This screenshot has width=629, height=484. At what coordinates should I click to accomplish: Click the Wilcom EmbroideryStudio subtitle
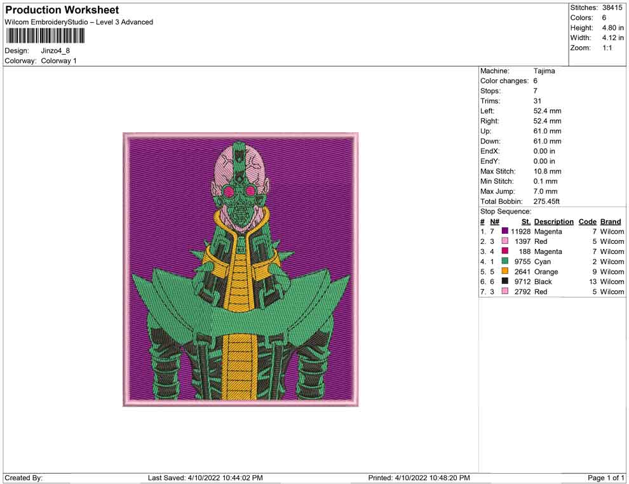[x=79, y=22]
